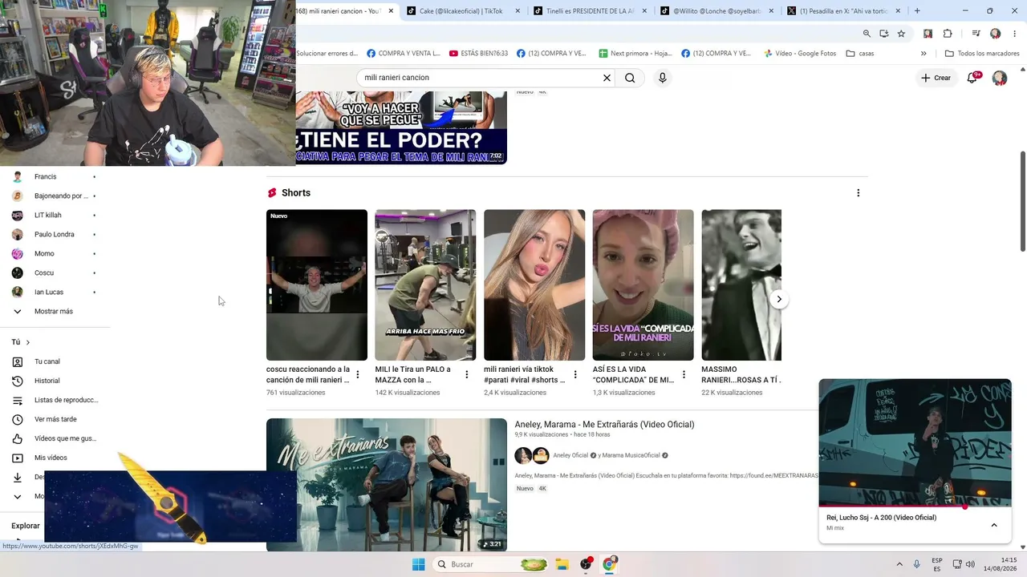Viewport: 1027px width, 577px height.
Task: Switch to the Pesadilla en X tab
Action: 842,11
